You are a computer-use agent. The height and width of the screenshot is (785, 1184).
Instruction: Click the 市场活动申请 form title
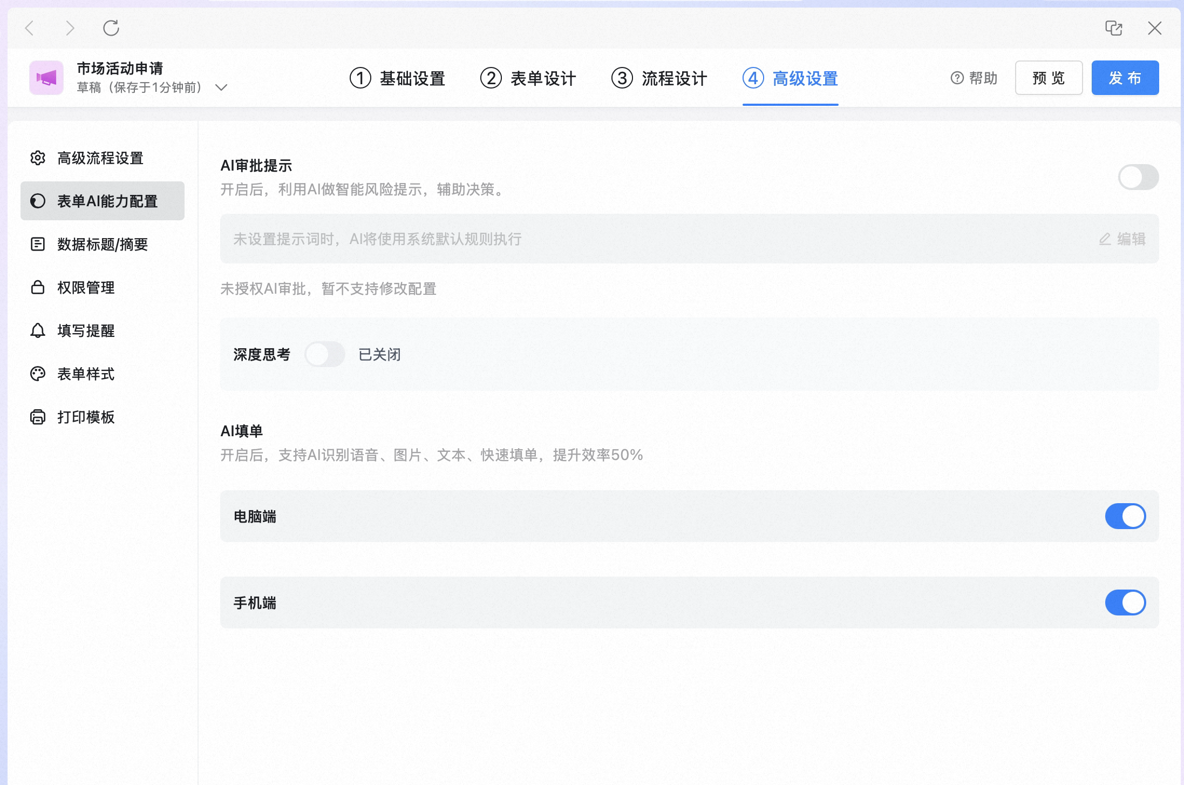120,69
